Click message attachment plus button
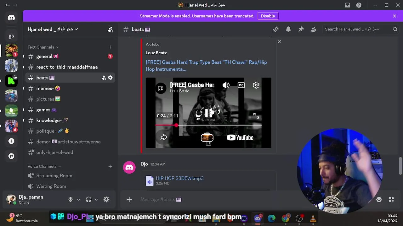 [129, 200]
